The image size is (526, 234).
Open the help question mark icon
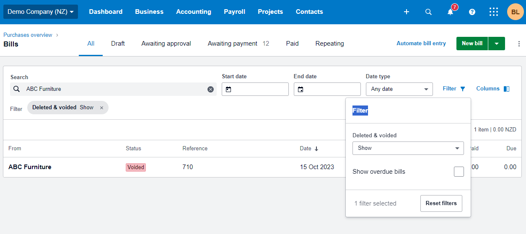coord(472,12)
